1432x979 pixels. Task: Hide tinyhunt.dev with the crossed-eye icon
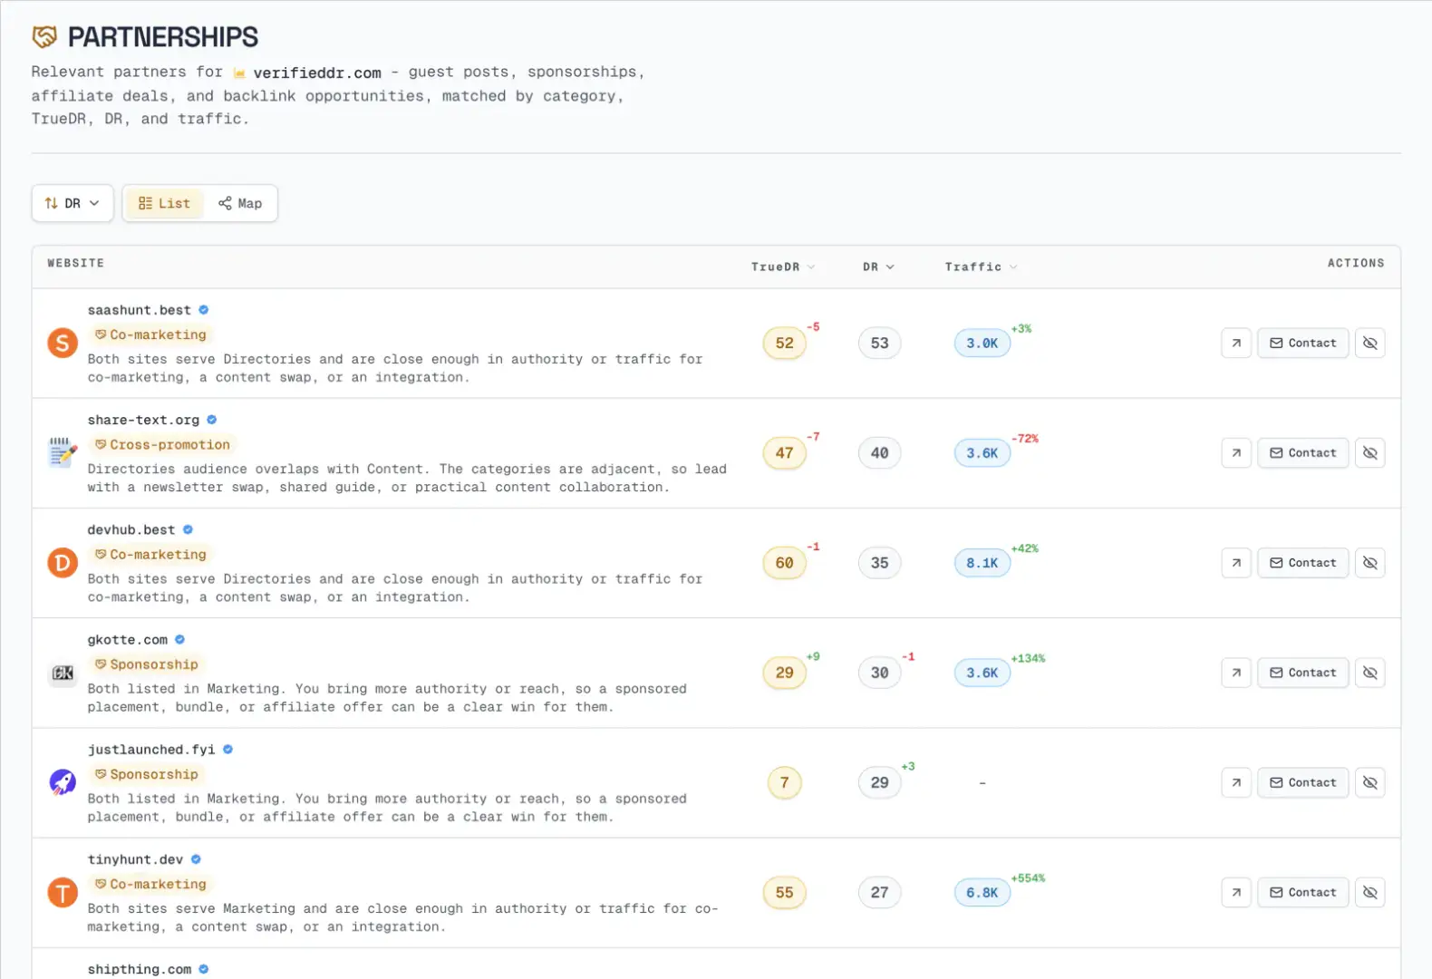pyautogui.click(x=1369, y=892)
